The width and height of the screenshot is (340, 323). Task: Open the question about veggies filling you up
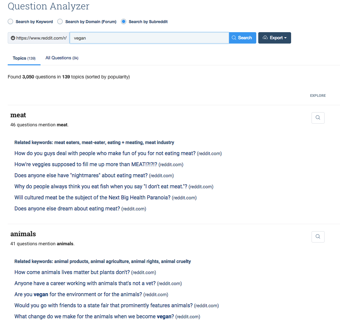pyautogui.click(x=85, y=165)
